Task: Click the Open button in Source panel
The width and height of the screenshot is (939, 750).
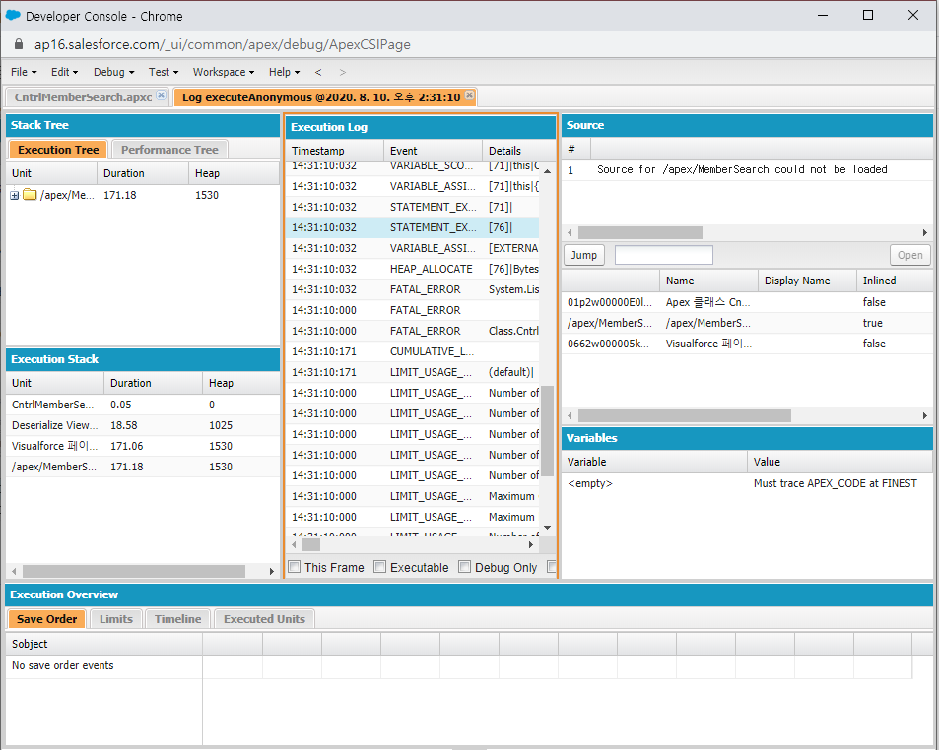Action: click(x=909, y=255)
